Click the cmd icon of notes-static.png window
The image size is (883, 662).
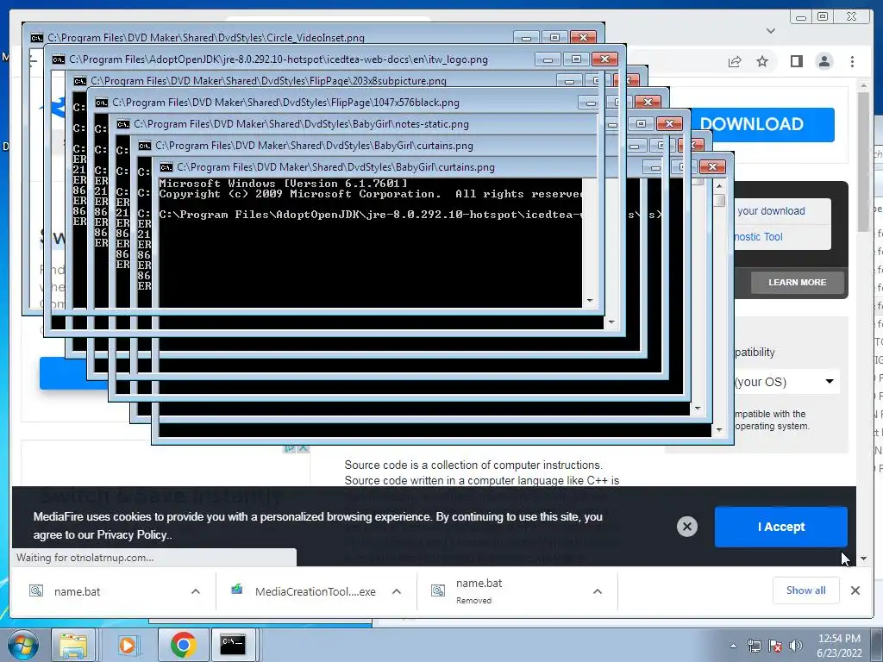pyautogui.click(x=122, y=124)
